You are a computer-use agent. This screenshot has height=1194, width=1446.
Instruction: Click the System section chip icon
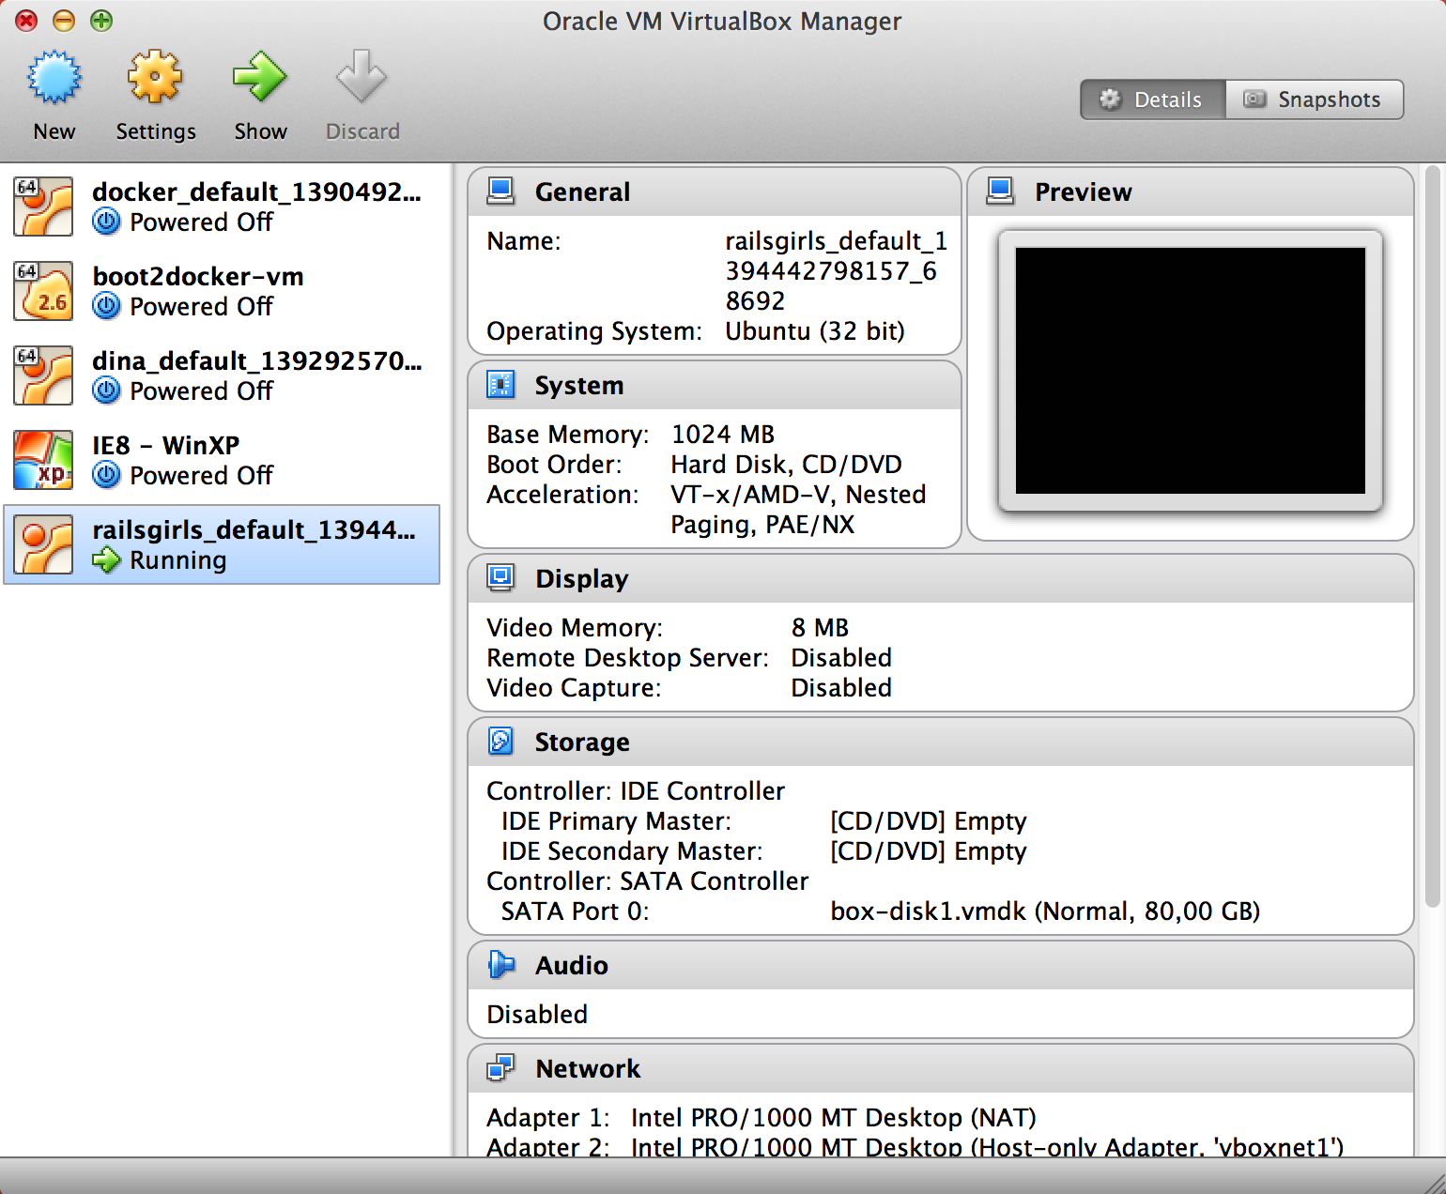point(501,385)
